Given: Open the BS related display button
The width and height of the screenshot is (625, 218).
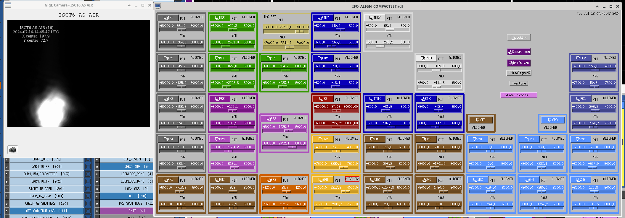Looking at the screenshot, I should pos(323,99).
